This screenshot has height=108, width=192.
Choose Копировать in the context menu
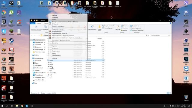tap(55, 48)
